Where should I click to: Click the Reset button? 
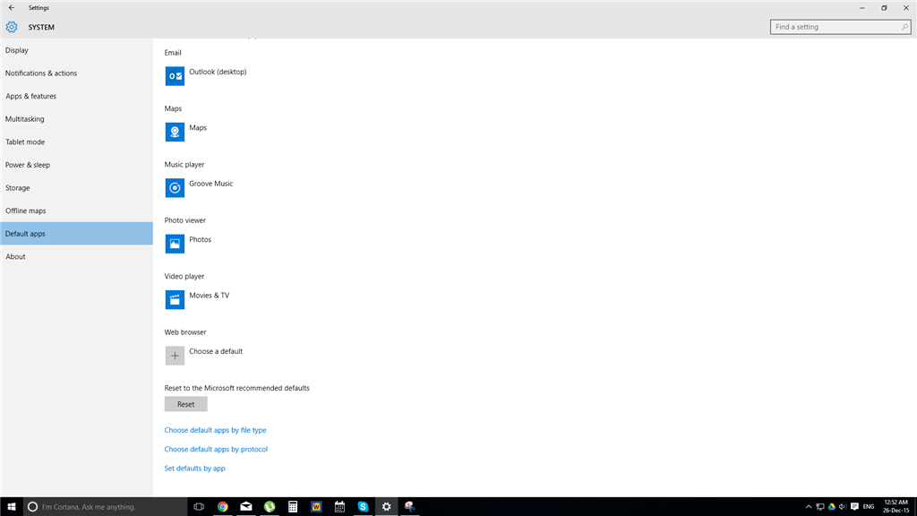[185, 404]
